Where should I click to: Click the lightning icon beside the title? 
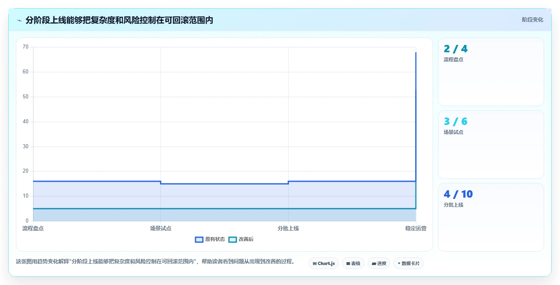[x=19, y=20]
